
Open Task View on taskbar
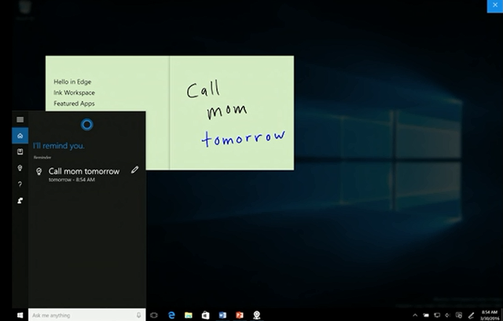tap(154, 316)
